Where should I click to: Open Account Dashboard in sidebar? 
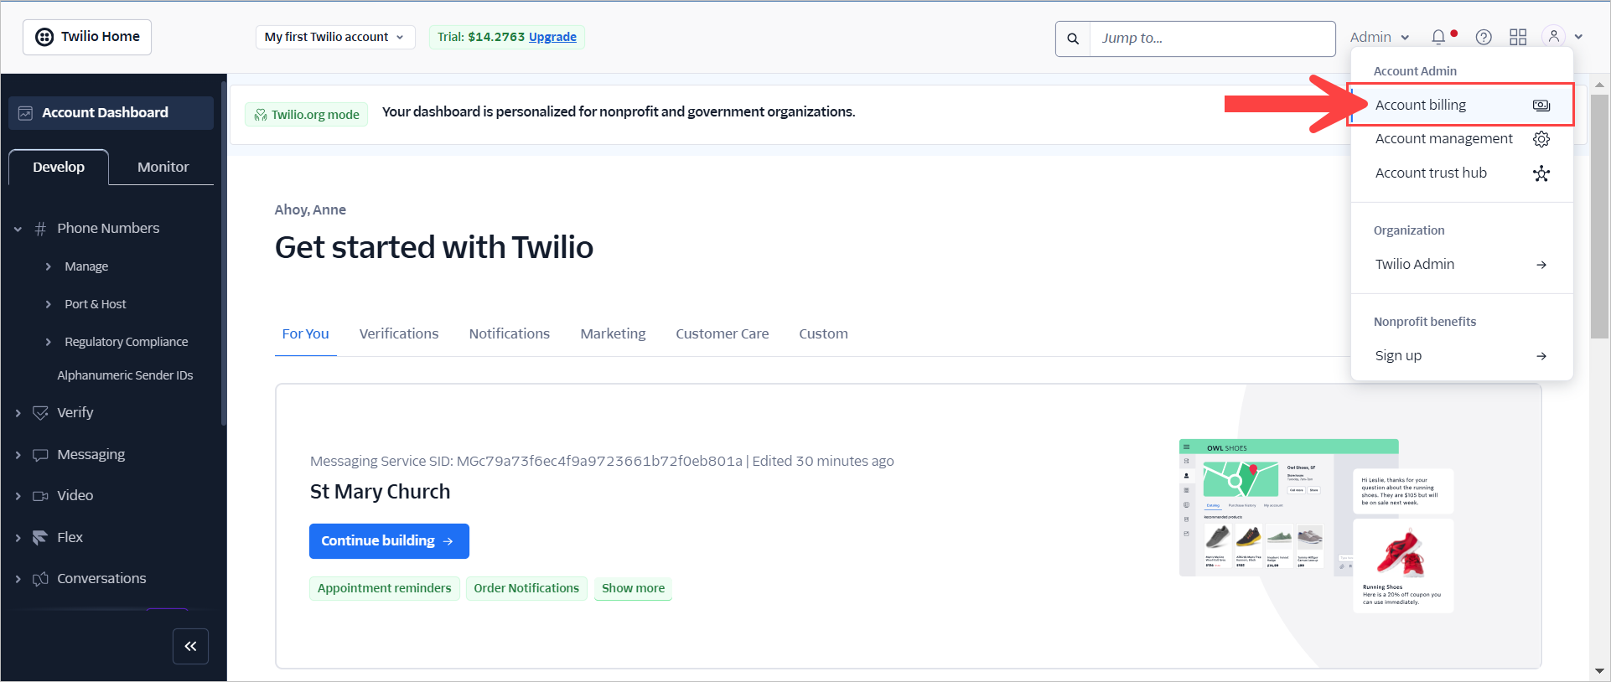tap(111, 112)
